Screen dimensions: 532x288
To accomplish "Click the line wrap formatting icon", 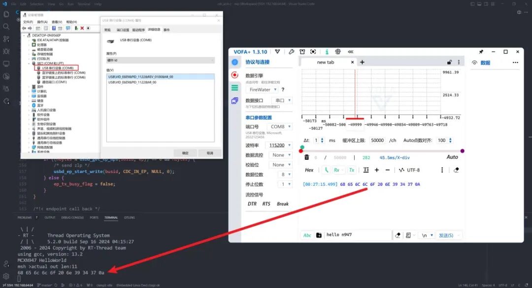I will tap(366, 170).
